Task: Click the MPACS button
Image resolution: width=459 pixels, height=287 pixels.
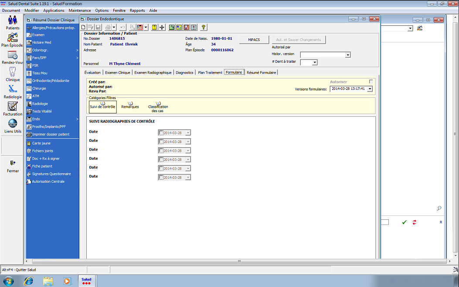Action: 254,40
